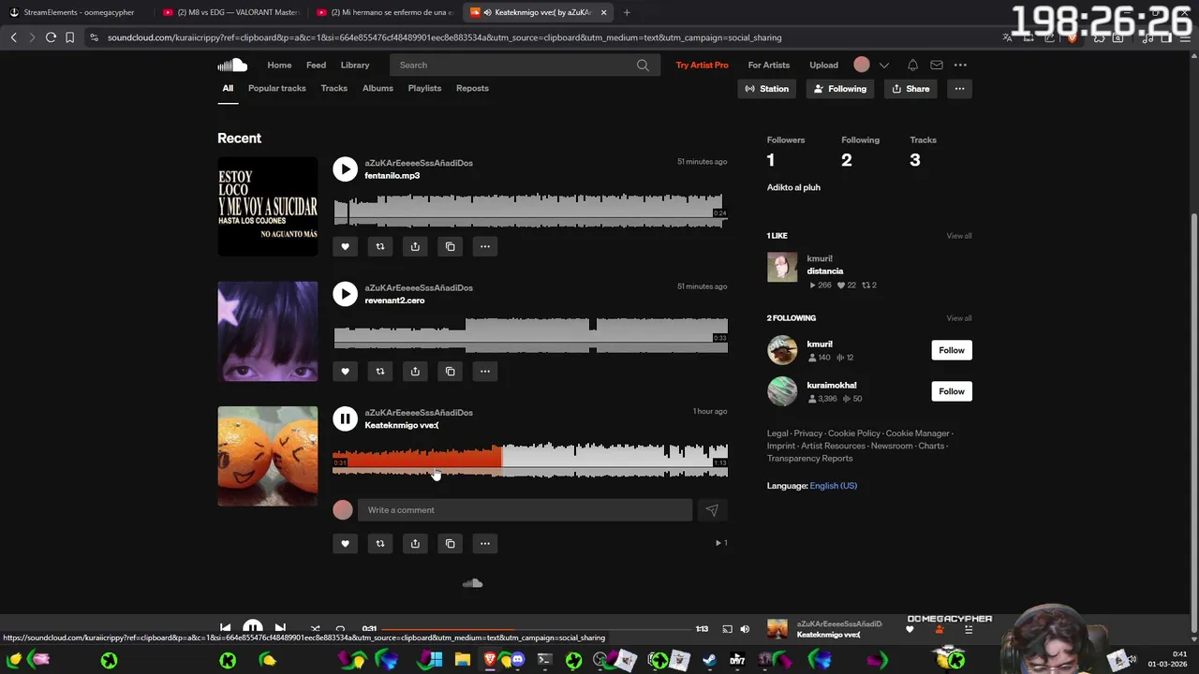1199x674 pixels.
Task: Repost the Keateknmigo vve:( track
Action: tap(380, 543)
